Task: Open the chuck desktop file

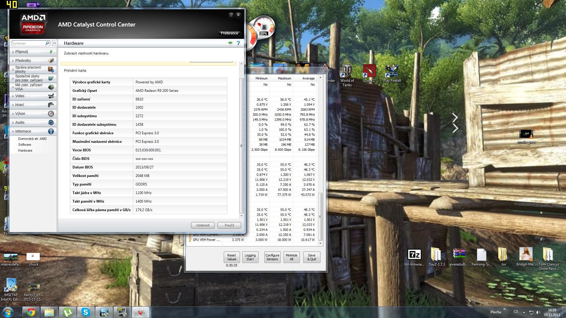Action: (33, 260)
